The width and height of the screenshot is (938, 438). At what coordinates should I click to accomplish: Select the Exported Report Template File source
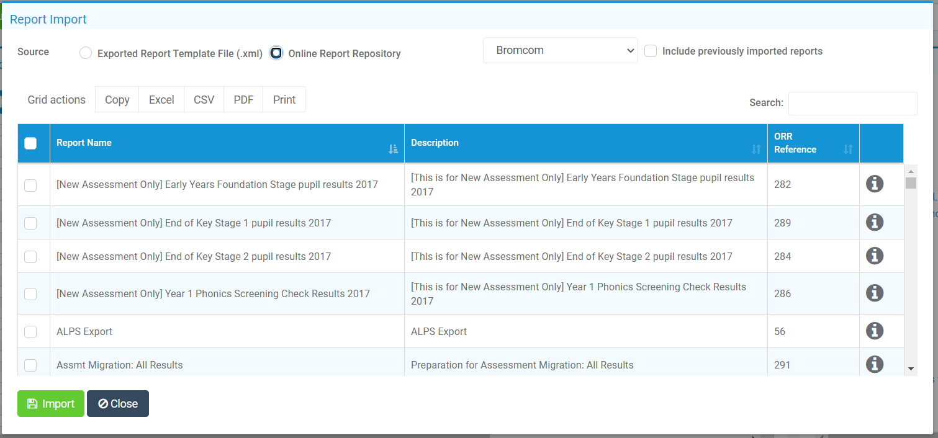85,53
